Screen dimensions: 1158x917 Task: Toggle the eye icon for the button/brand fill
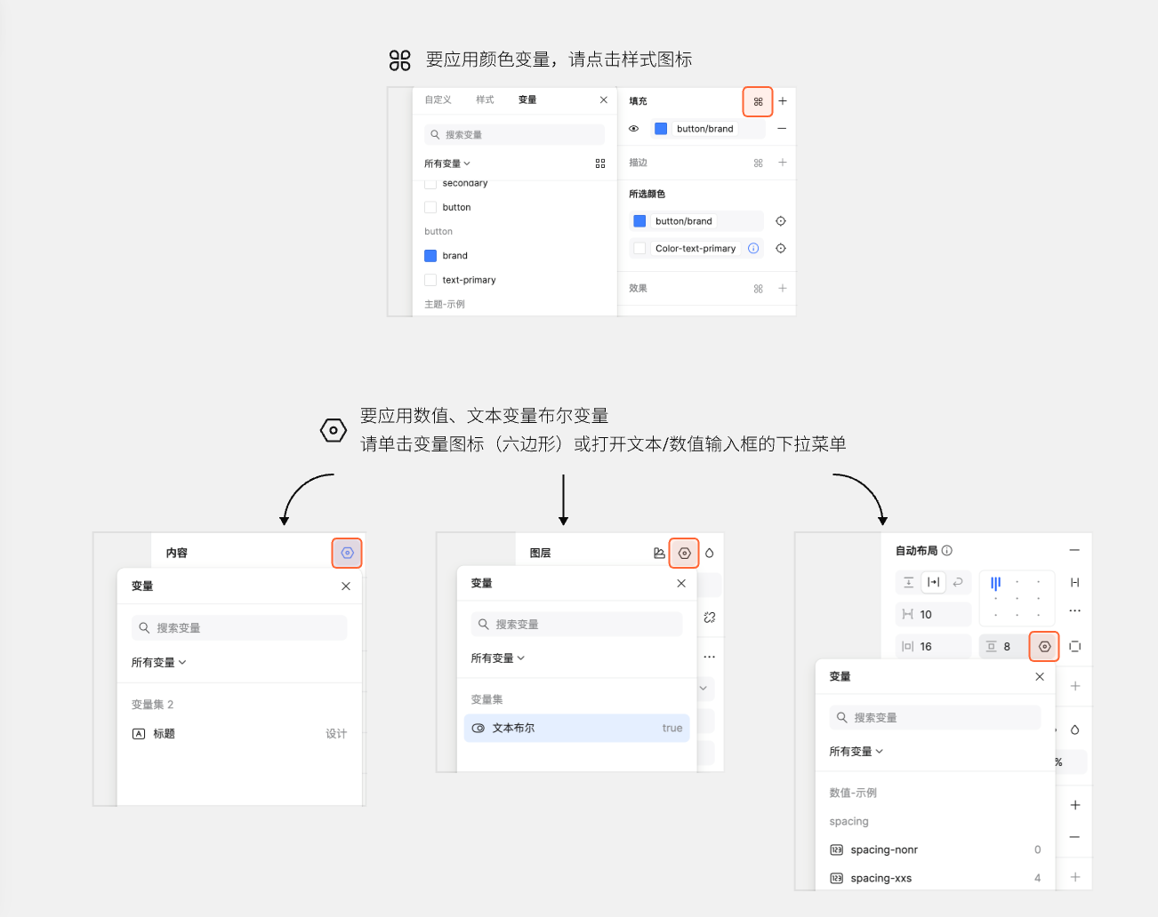click(634, 129)
